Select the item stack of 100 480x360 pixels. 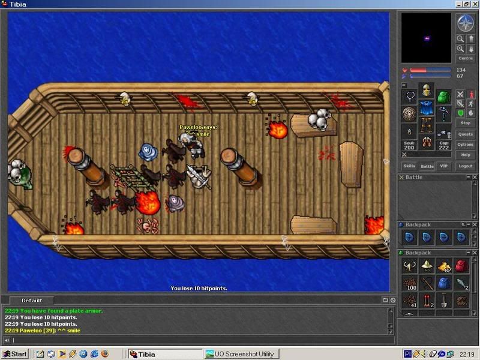click(x=409, y=283)
